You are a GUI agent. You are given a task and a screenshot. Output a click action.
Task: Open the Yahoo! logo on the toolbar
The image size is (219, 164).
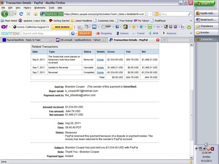click(4, 27)
